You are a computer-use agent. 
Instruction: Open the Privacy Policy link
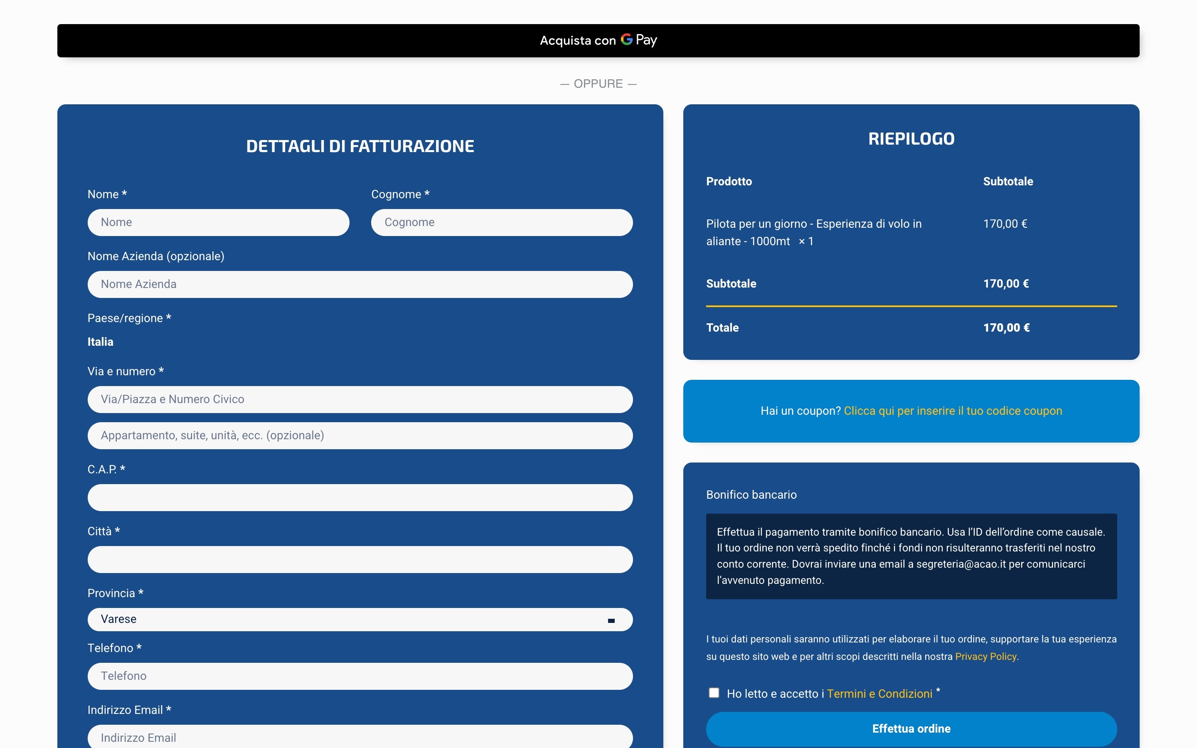[x=986, y=657]
